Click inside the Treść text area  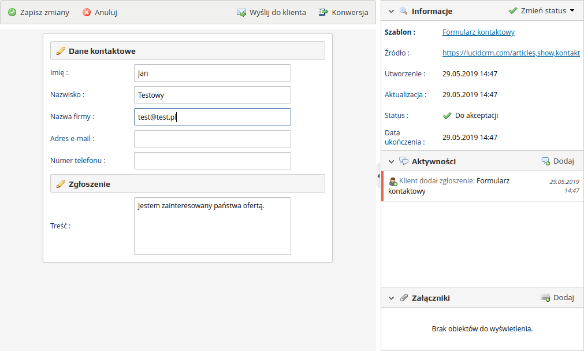click(213, 226)
